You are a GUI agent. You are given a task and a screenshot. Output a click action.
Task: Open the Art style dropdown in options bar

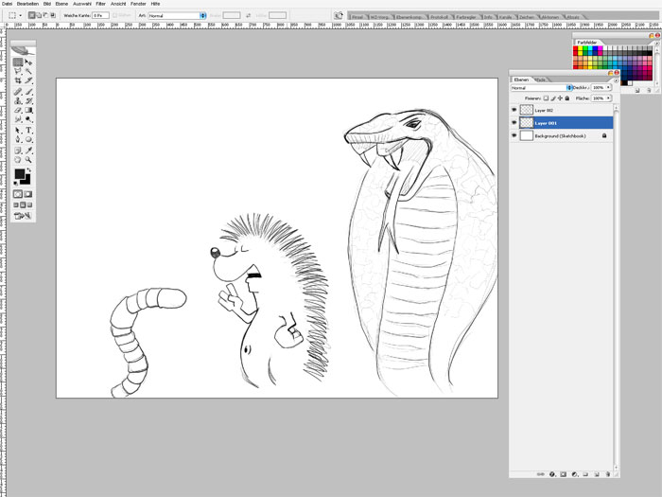pos(178,15)
